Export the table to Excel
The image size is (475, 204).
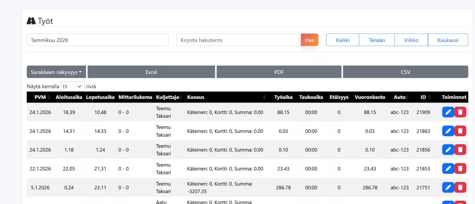[151, 72]
